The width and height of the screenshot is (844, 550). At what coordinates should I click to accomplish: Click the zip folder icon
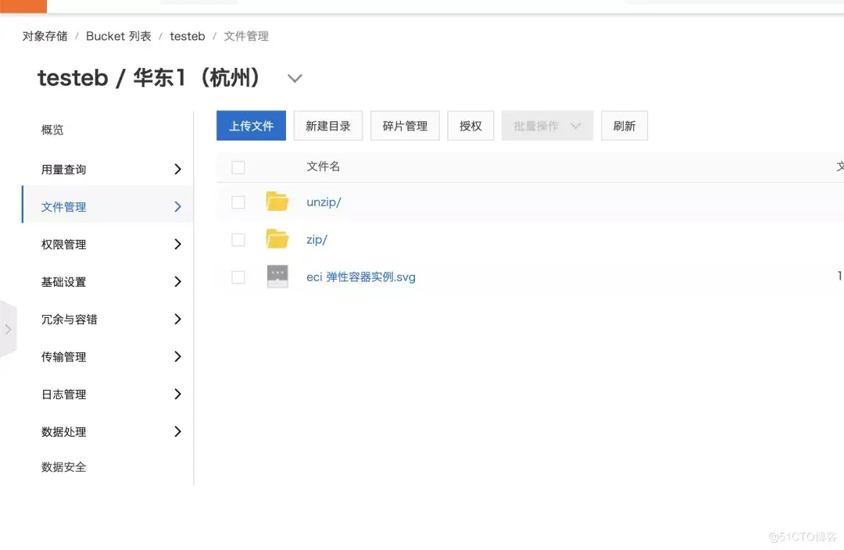(277, 238)
